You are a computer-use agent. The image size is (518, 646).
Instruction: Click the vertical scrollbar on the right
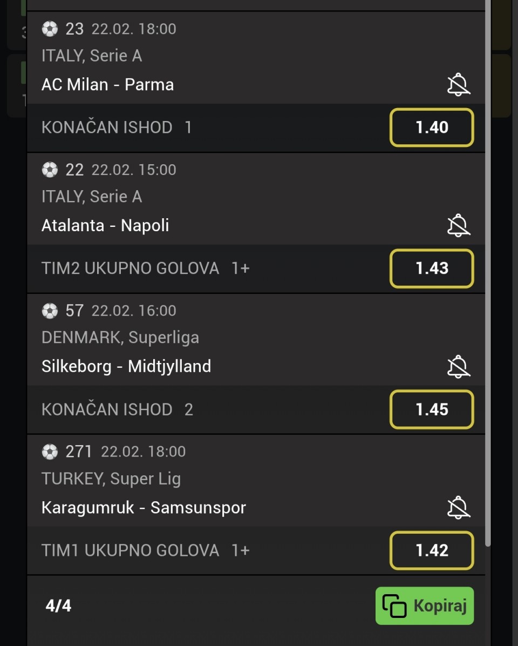[x=488, y=270]
